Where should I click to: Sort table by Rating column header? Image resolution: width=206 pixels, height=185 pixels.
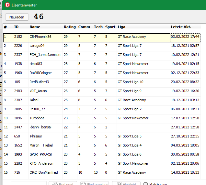pos(70,27)
